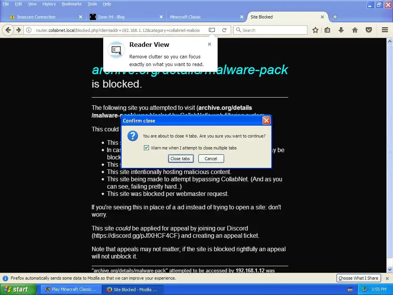Bookmark this page with the star icon
This screenshot has height=295, width=393.
tap(315, 30)
